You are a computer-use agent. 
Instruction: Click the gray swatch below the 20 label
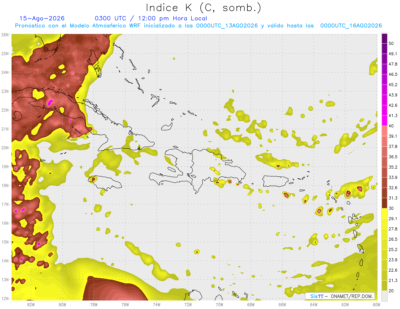click(384, 296)
